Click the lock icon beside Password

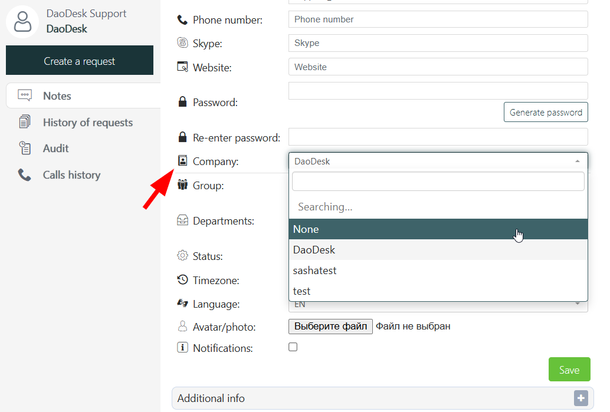click(x=182, y=102)
